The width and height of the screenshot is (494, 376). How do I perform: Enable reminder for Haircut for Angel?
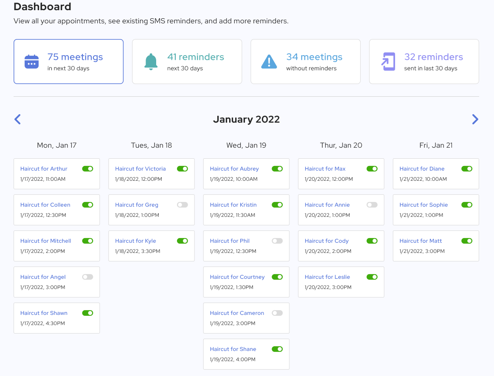[87, 277]
